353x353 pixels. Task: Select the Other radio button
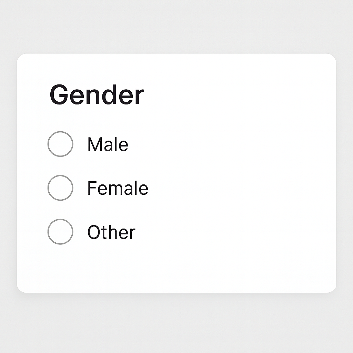tap(60, 232)
